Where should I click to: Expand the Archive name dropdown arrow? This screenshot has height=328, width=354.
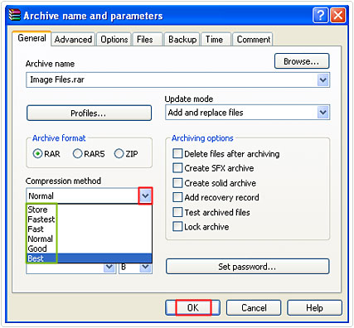[x=323, y=80]
